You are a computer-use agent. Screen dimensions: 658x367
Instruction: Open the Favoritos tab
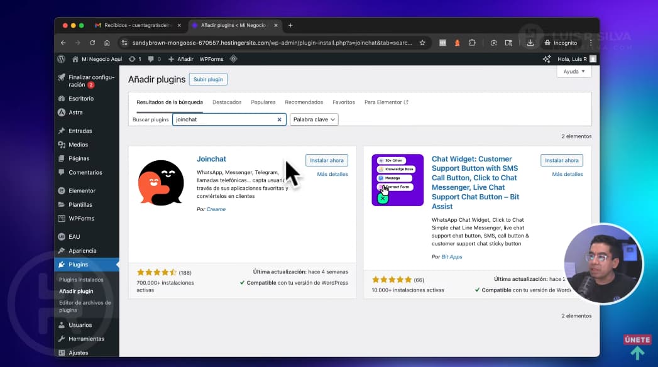click(344, 102)
